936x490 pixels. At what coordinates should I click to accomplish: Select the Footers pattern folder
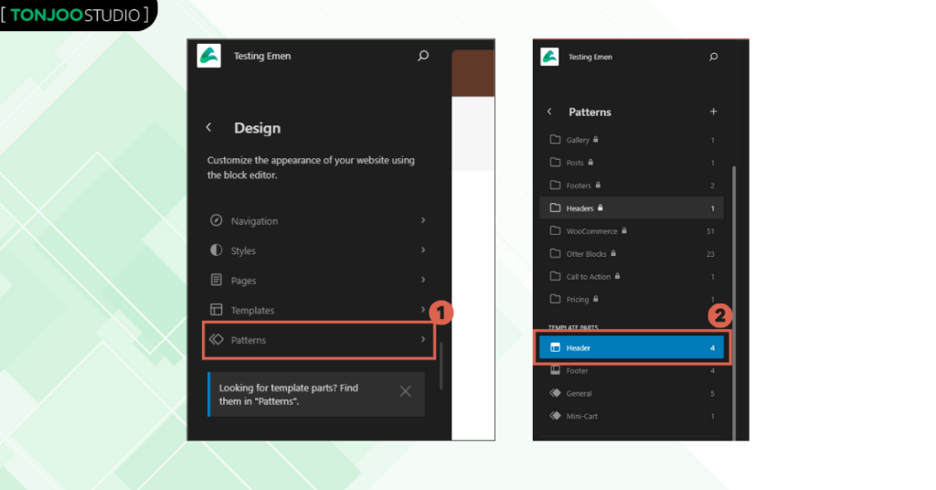[x=579, y=186]
